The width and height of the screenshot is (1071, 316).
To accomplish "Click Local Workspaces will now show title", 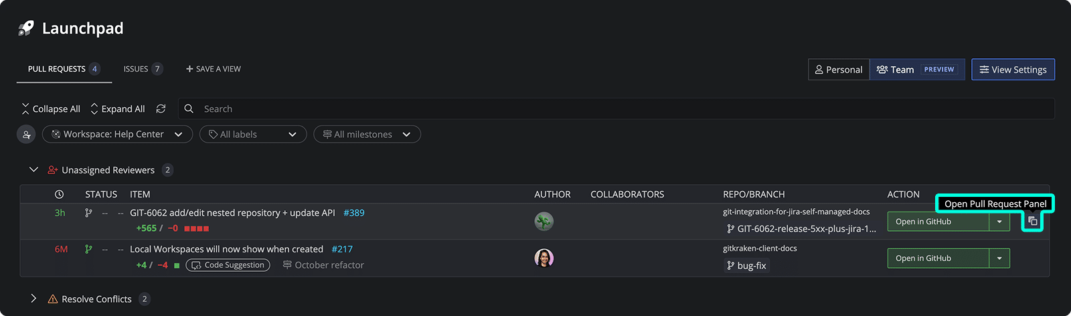I will 226,249.
